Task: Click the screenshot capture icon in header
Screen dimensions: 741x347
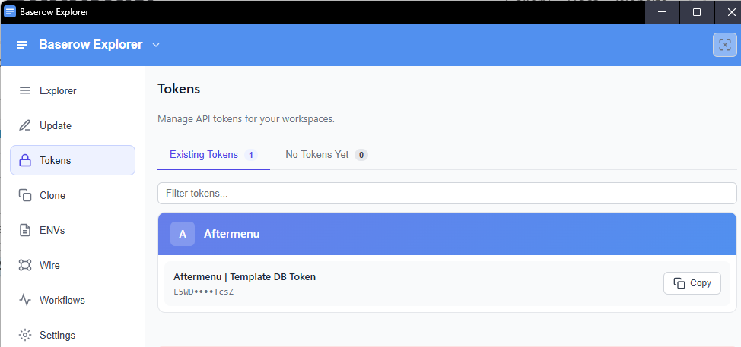Action: [724, 45]
